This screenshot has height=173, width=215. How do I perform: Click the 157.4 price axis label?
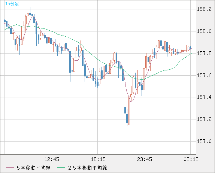click(204, 97)
